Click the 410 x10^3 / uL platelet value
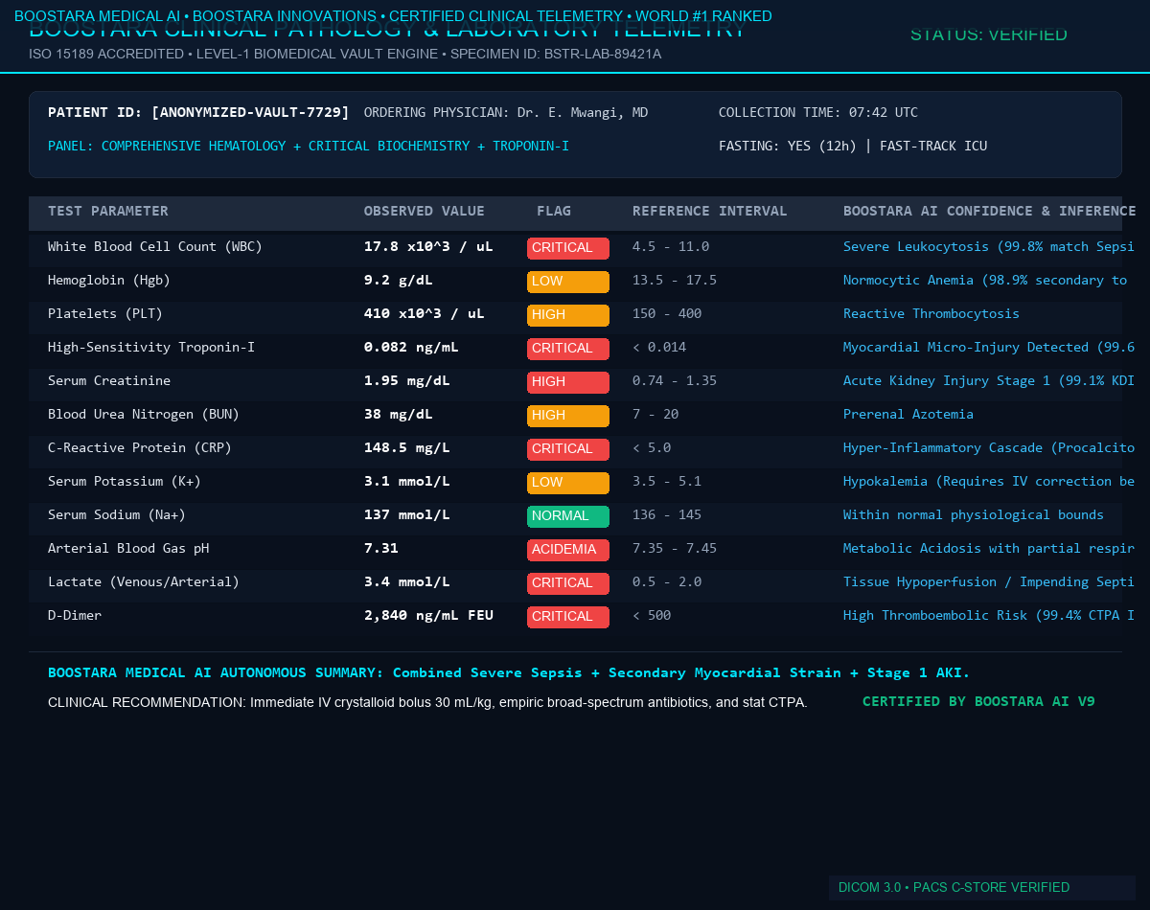This screenshot has height=910, width=1150. coord(425,313)
